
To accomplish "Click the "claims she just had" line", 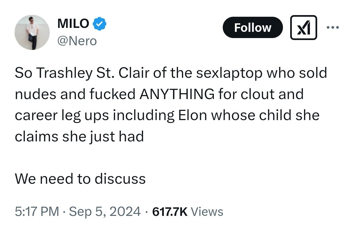I will [79, 136].
